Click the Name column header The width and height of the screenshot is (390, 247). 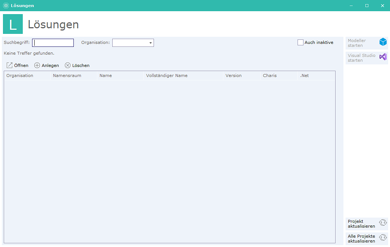coord(120,76)
